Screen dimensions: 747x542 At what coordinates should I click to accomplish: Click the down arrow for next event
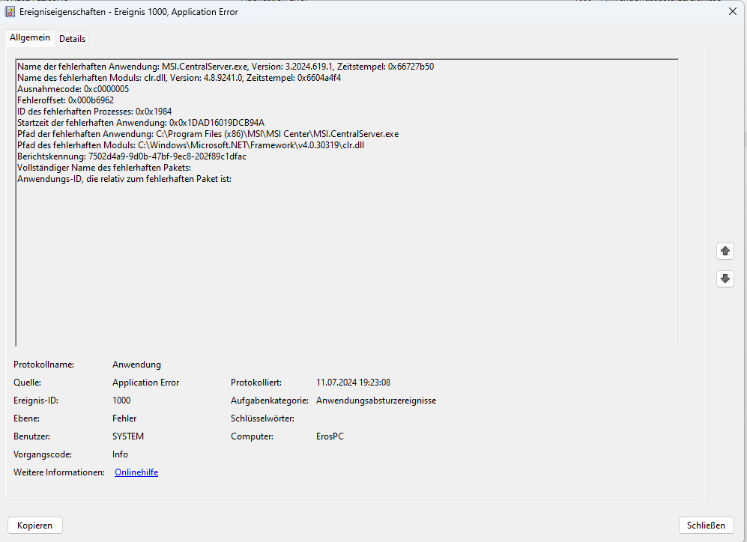[x=725, y=278]
